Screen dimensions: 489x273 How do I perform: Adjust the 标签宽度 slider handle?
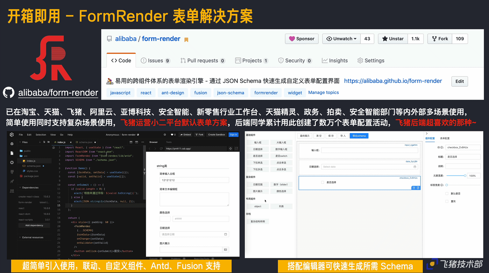click(447, 185)
